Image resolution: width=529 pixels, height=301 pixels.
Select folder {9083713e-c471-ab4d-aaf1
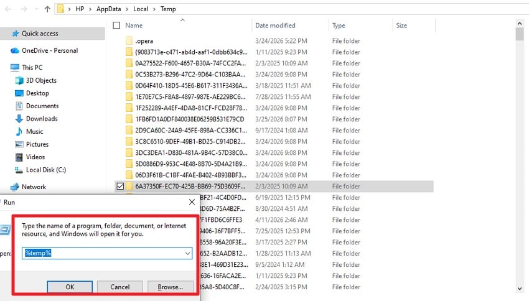[191, 52]
